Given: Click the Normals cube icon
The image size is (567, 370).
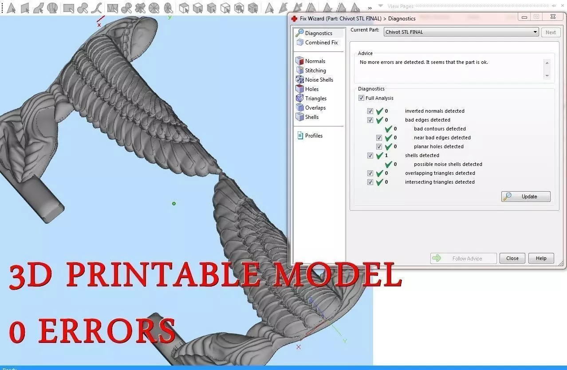Looking at the screenshot, I should [300, 61].
